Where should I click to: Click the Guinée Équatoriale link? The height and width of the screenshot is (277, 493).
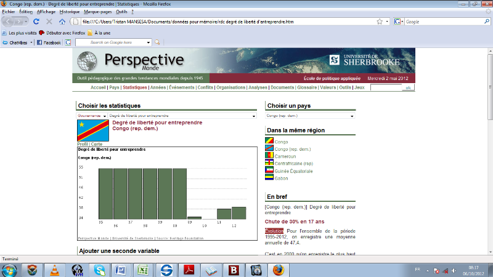[x=293, y=171]
